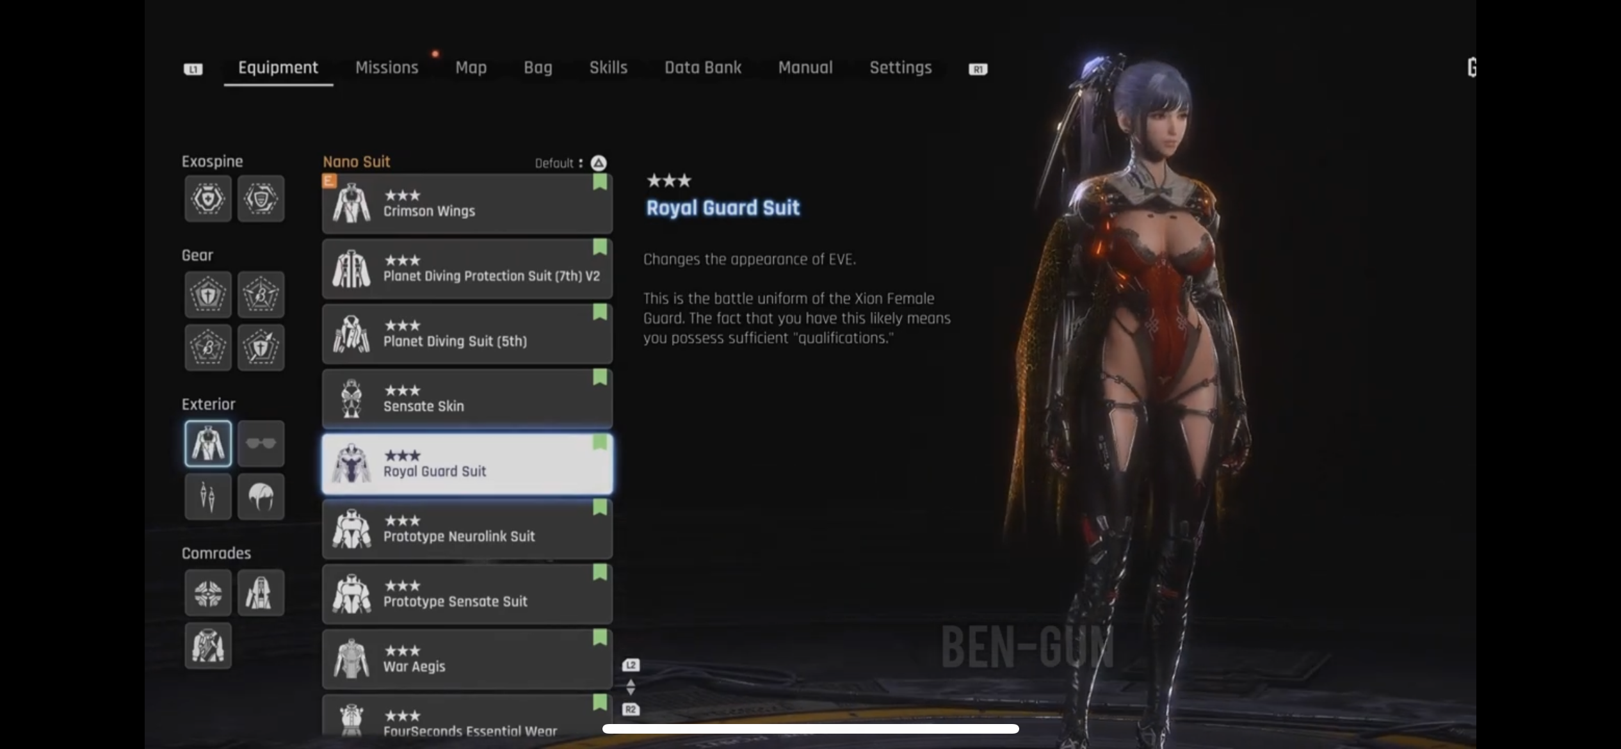Select the first Exospine slot icon
The image size is (1621, 749).
(x=208, y=198)
